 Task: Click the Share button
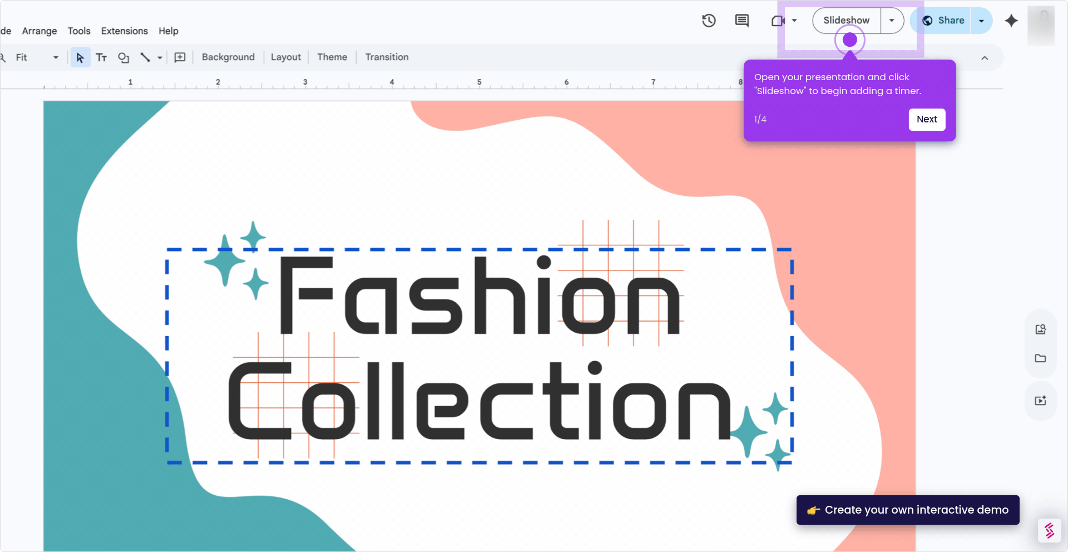click(x=943, y=21)
